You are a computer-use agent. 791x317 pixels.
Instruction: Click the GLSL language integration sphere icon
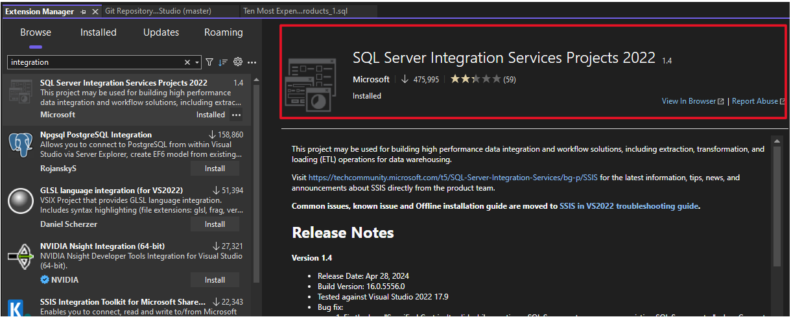click(x=21, y=200)
